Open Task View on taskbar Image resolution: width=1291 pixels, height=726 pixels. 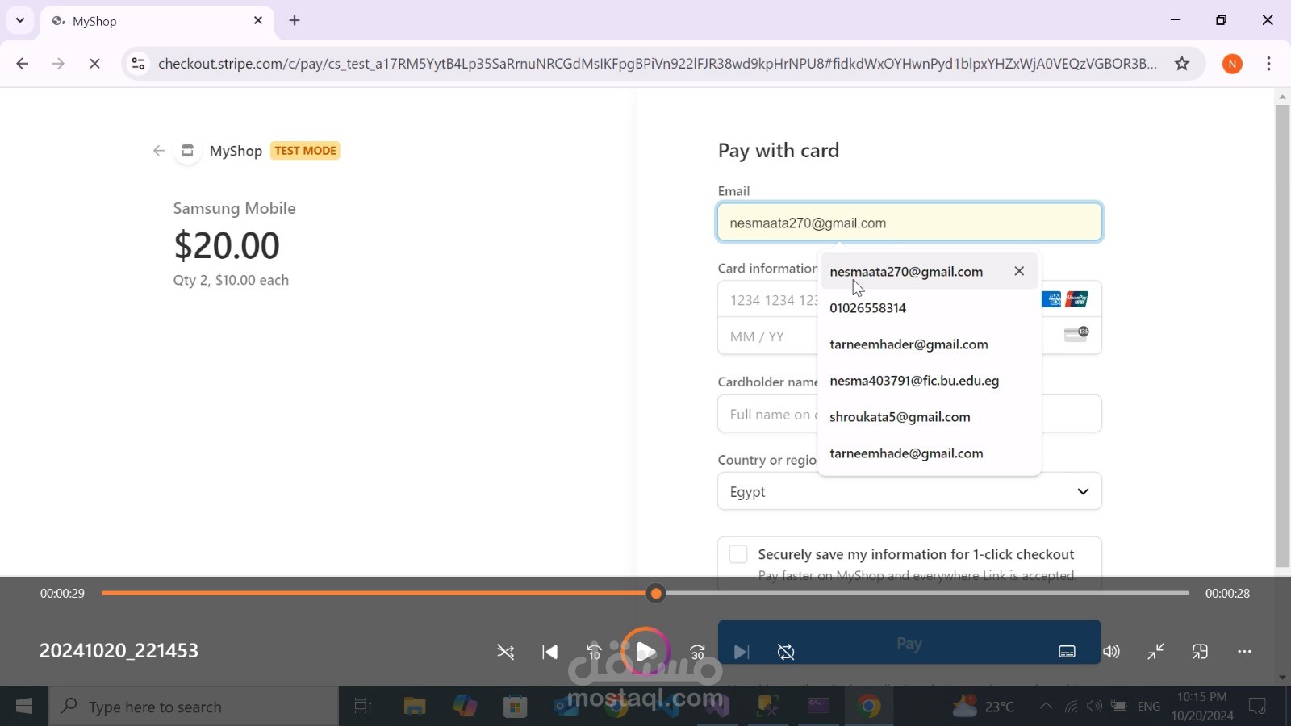click(x=363, y=707)
